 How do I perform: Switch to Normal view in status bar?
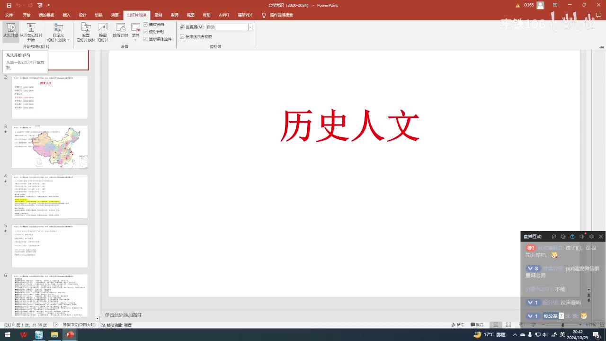click(496, 325)
